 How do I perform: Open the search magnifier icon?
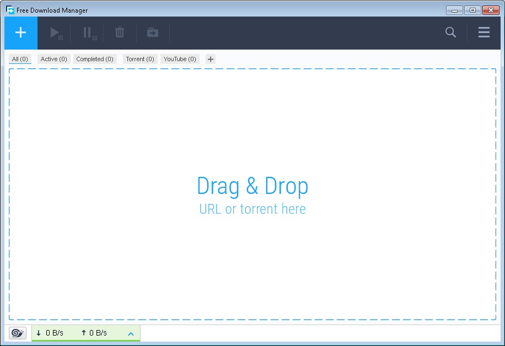[x=450, y=33]
